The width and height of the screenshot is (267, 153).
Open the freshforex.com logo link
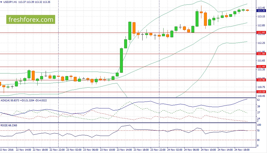pos(31,19)
